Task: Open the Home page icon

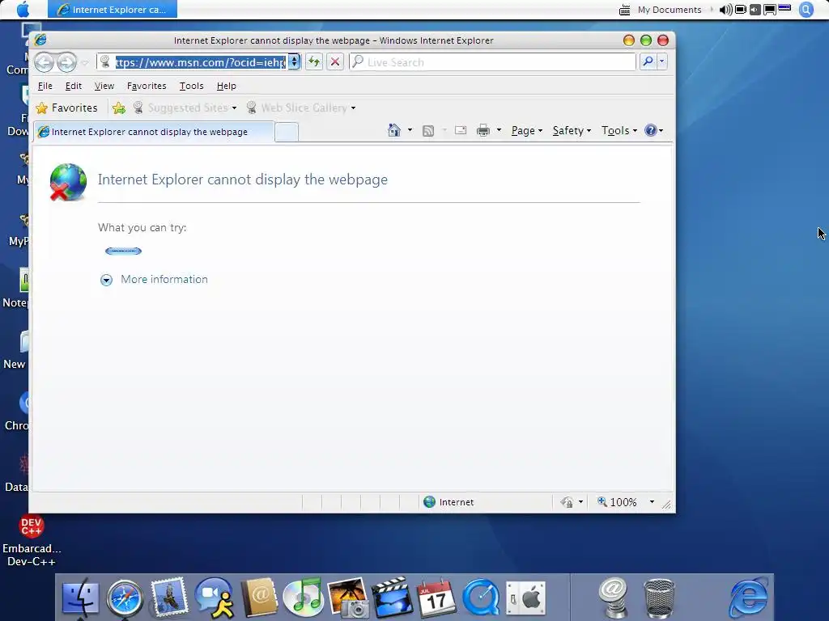Action: (394, 130)
